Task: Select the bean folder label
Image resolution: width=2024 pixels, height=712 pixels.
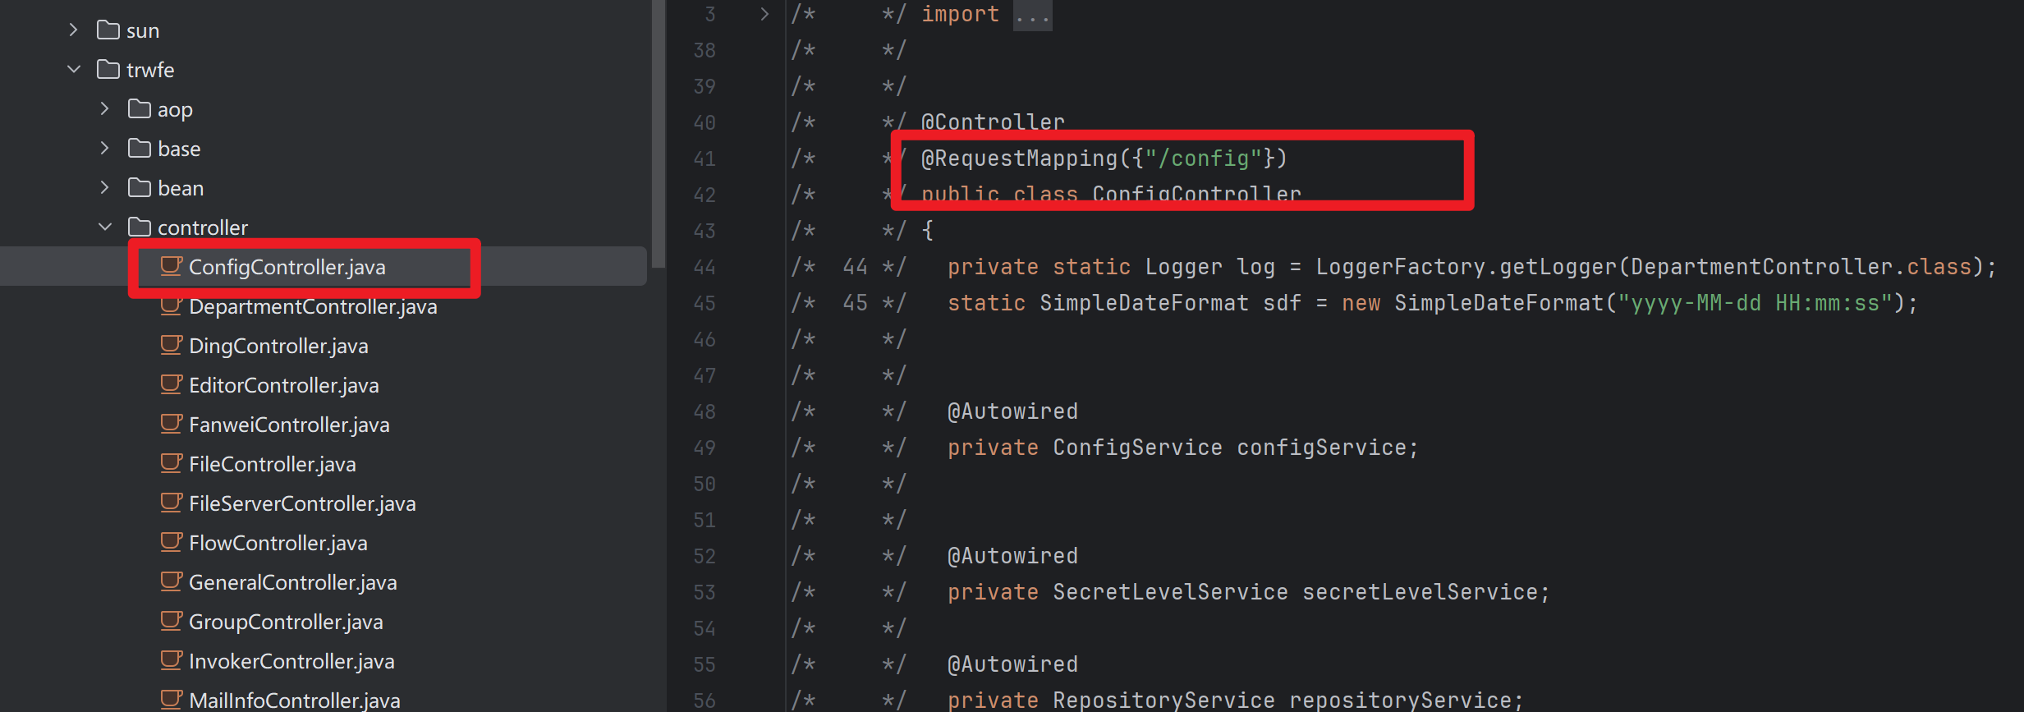Action: coord(181,188)
